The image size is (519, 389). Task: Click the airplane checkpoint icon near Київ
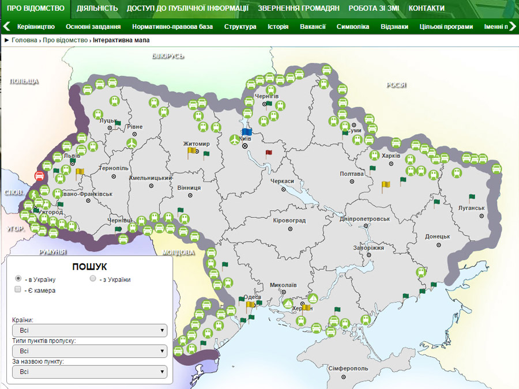(235, 139)
